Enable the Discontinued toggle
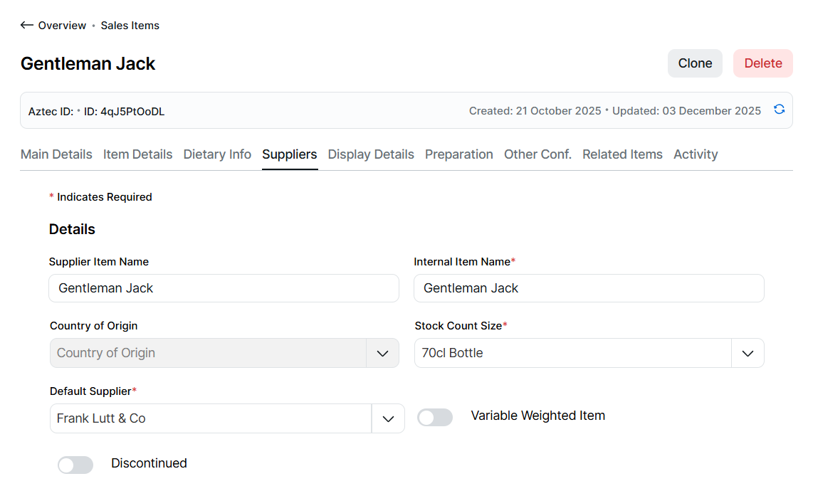This screenshot has height=491, width=813. point(75,465)
